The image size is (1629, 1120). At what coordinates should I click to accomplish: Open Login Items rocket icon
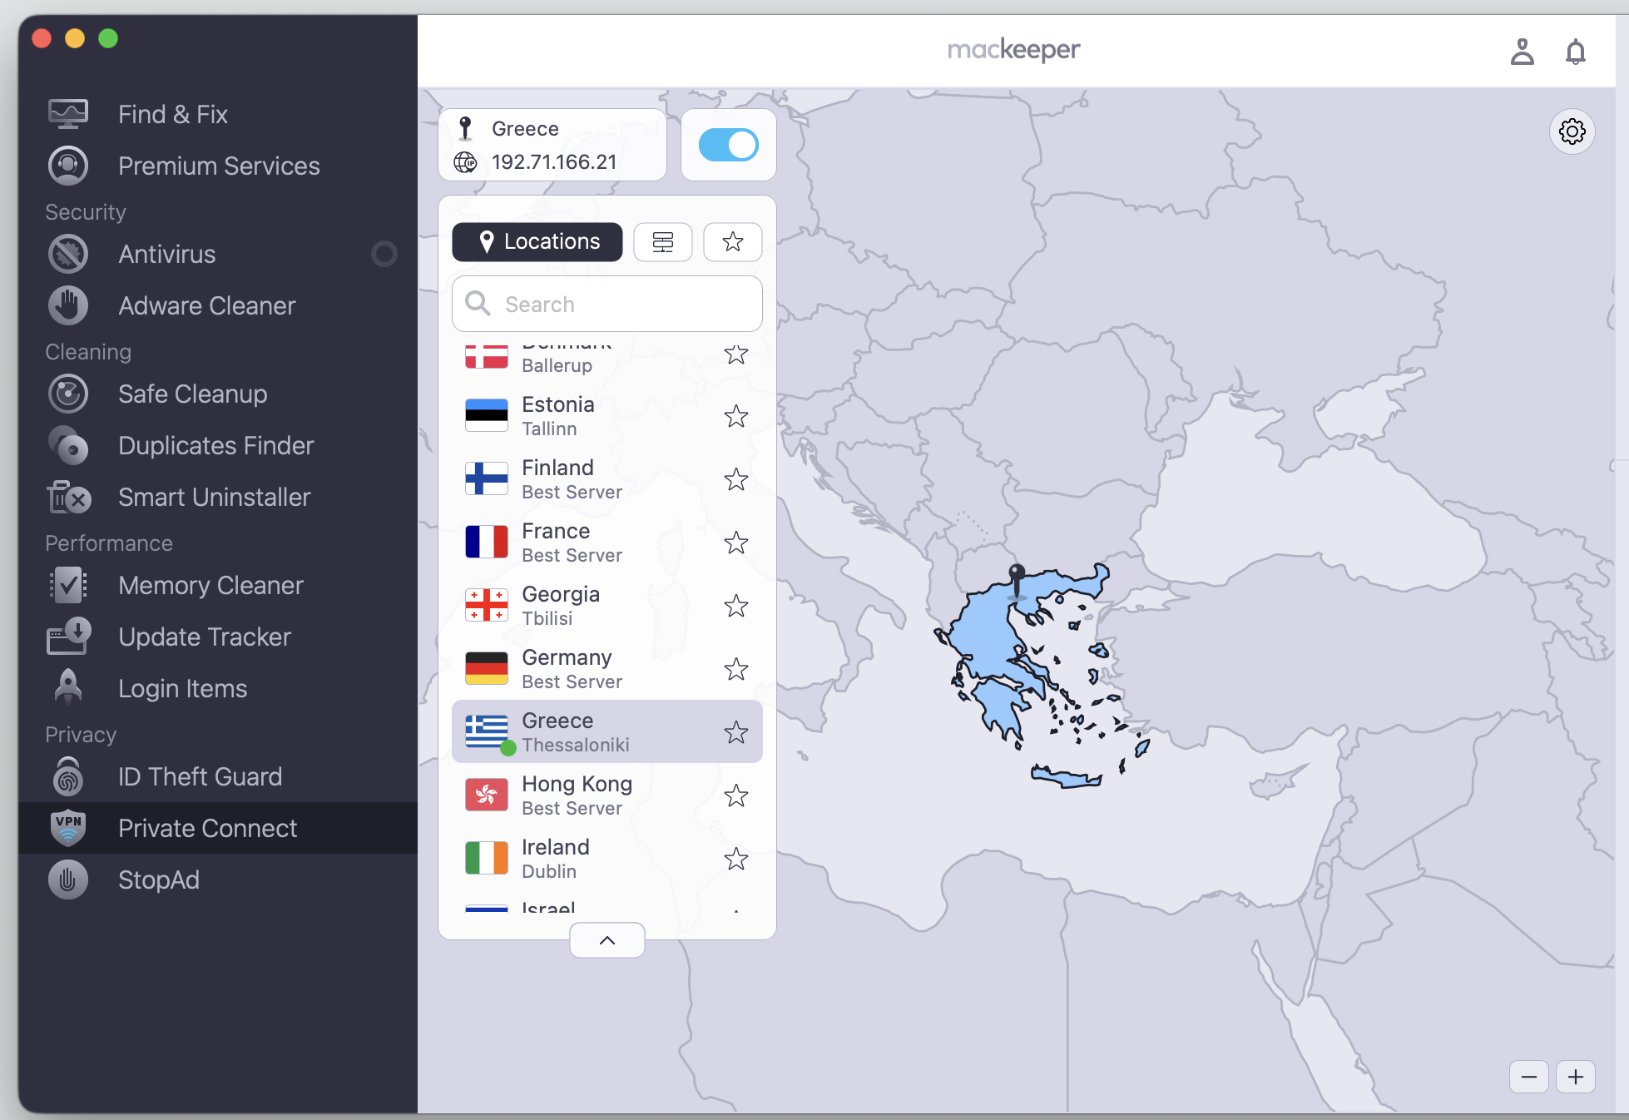68,688
